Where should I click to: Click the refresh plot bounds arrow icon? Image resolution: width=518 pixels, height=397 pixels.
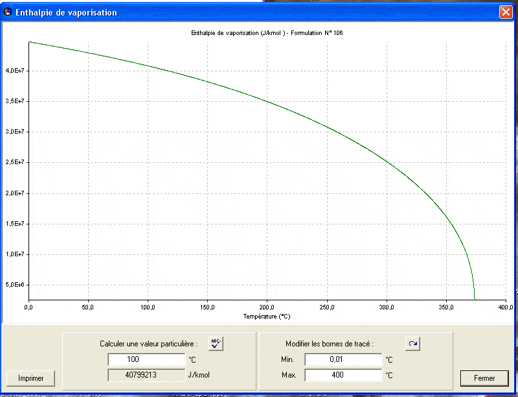point(412,344)
